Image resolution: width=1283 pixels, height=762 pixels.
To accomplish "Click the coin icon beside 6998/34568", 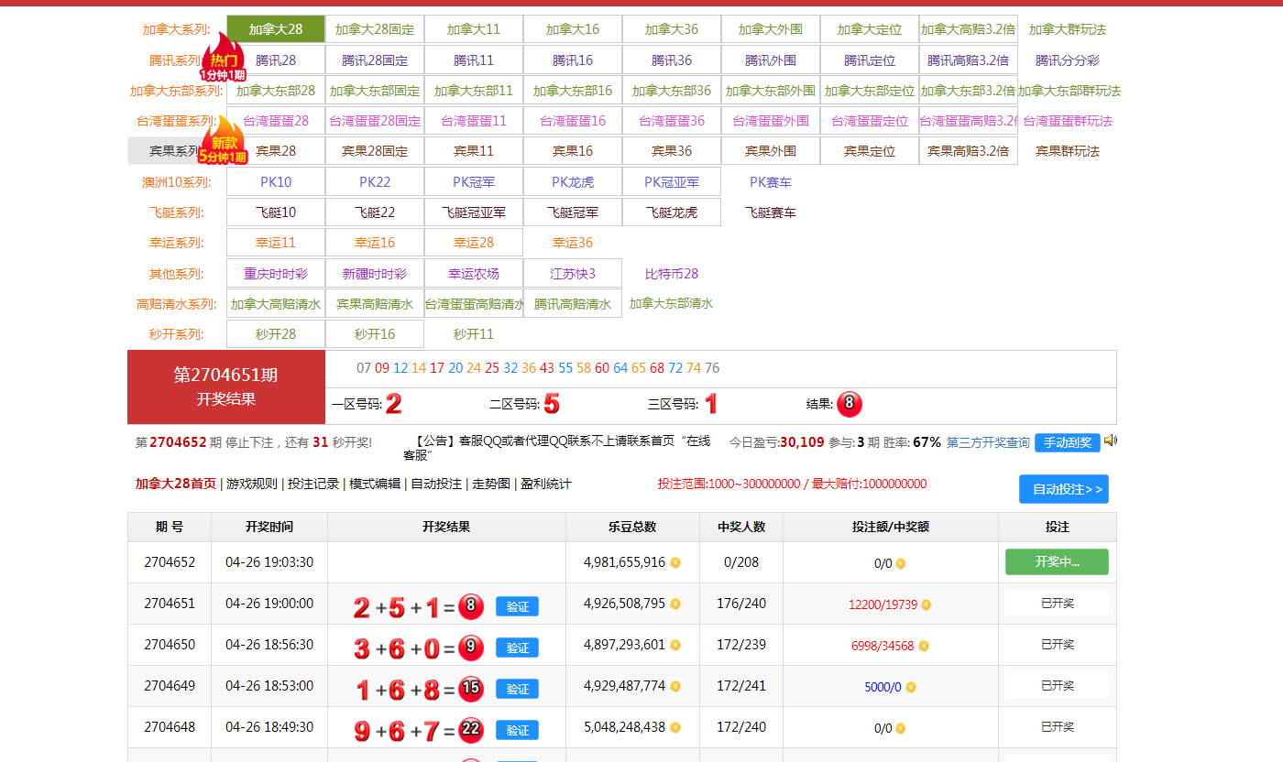I will tap(924, 646).
